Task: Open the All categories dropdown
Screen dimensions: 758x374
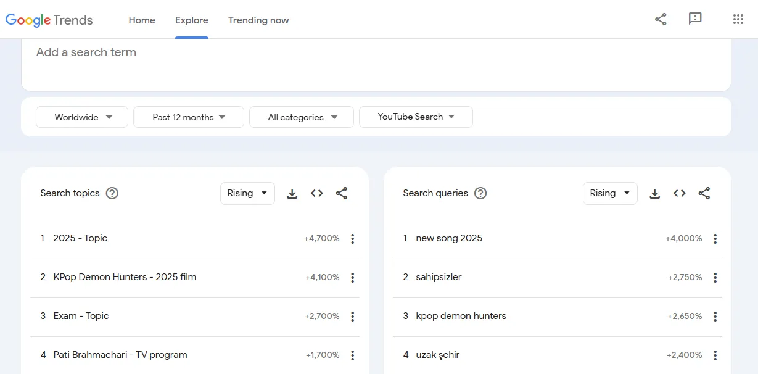Action: (302, 117)
